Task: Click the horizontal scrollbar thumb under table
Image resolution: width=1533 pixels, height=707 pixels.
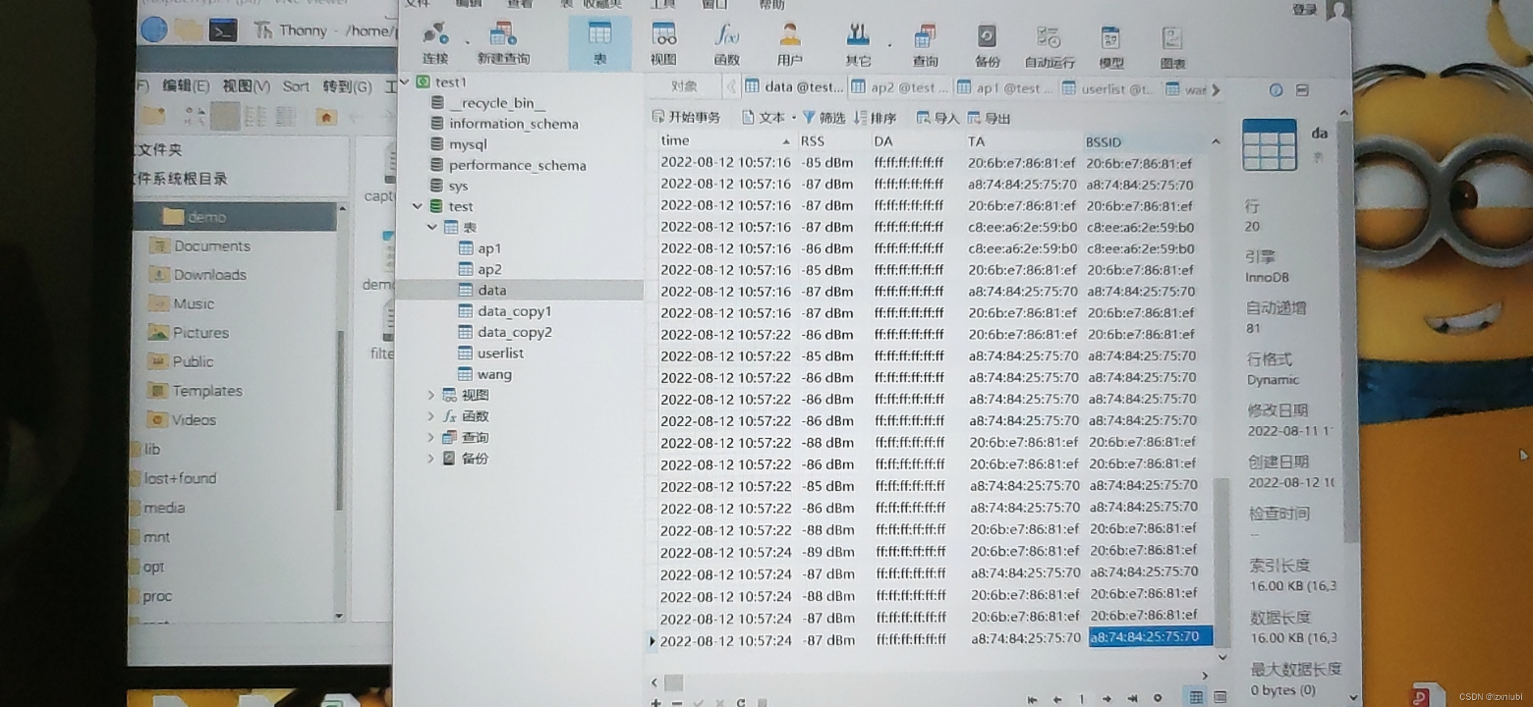Action: [x=673, y=683]
